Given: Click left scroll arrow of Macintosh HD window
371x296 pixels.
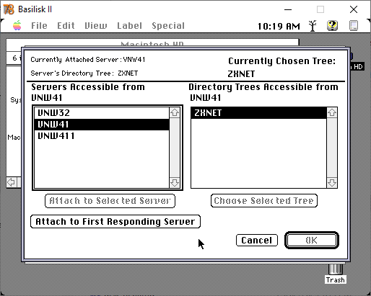Looking at the screenshot, I should tap(11, 182).
